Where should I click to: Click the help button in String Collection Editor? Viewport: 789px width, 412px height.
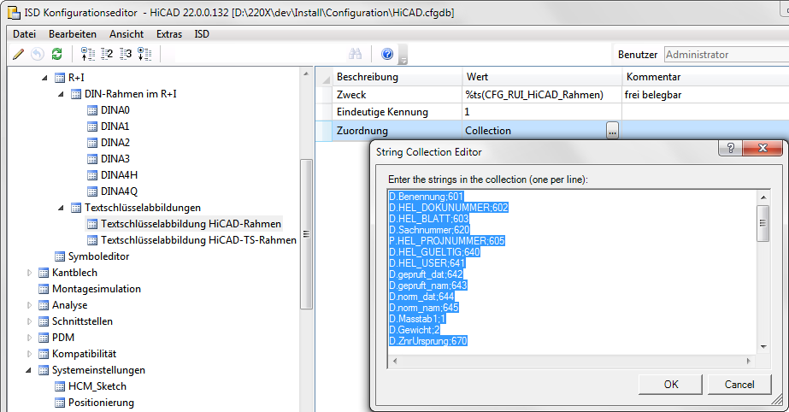pos(731,148)
